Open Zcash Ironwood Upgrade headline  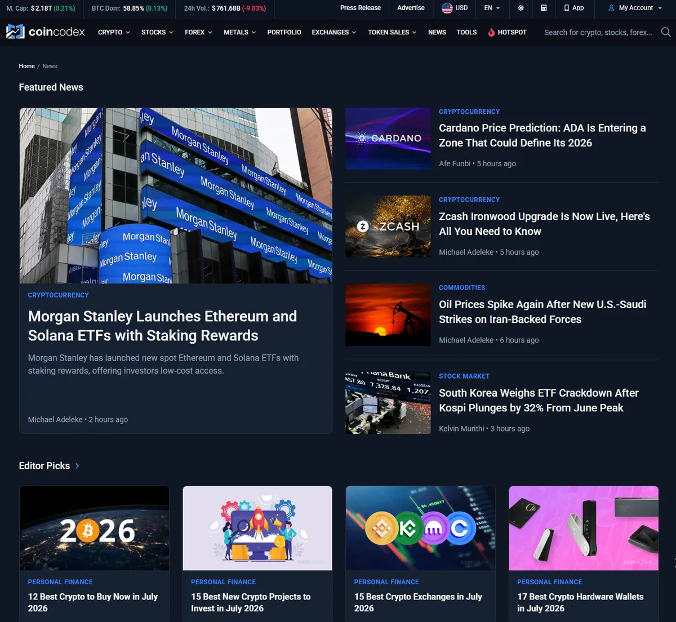pyautogui.click(x=544, y=224)
